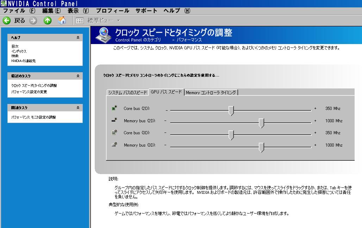Click the Memory bus (3D): label
This screenshot has height=228, width=362.
140,145
